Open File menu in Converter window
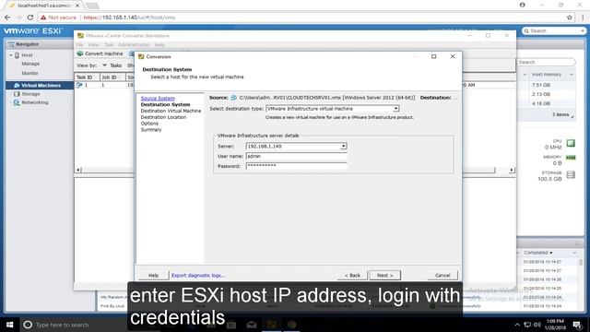This screenshot has width=590, height=332. (x=80, y=45)
